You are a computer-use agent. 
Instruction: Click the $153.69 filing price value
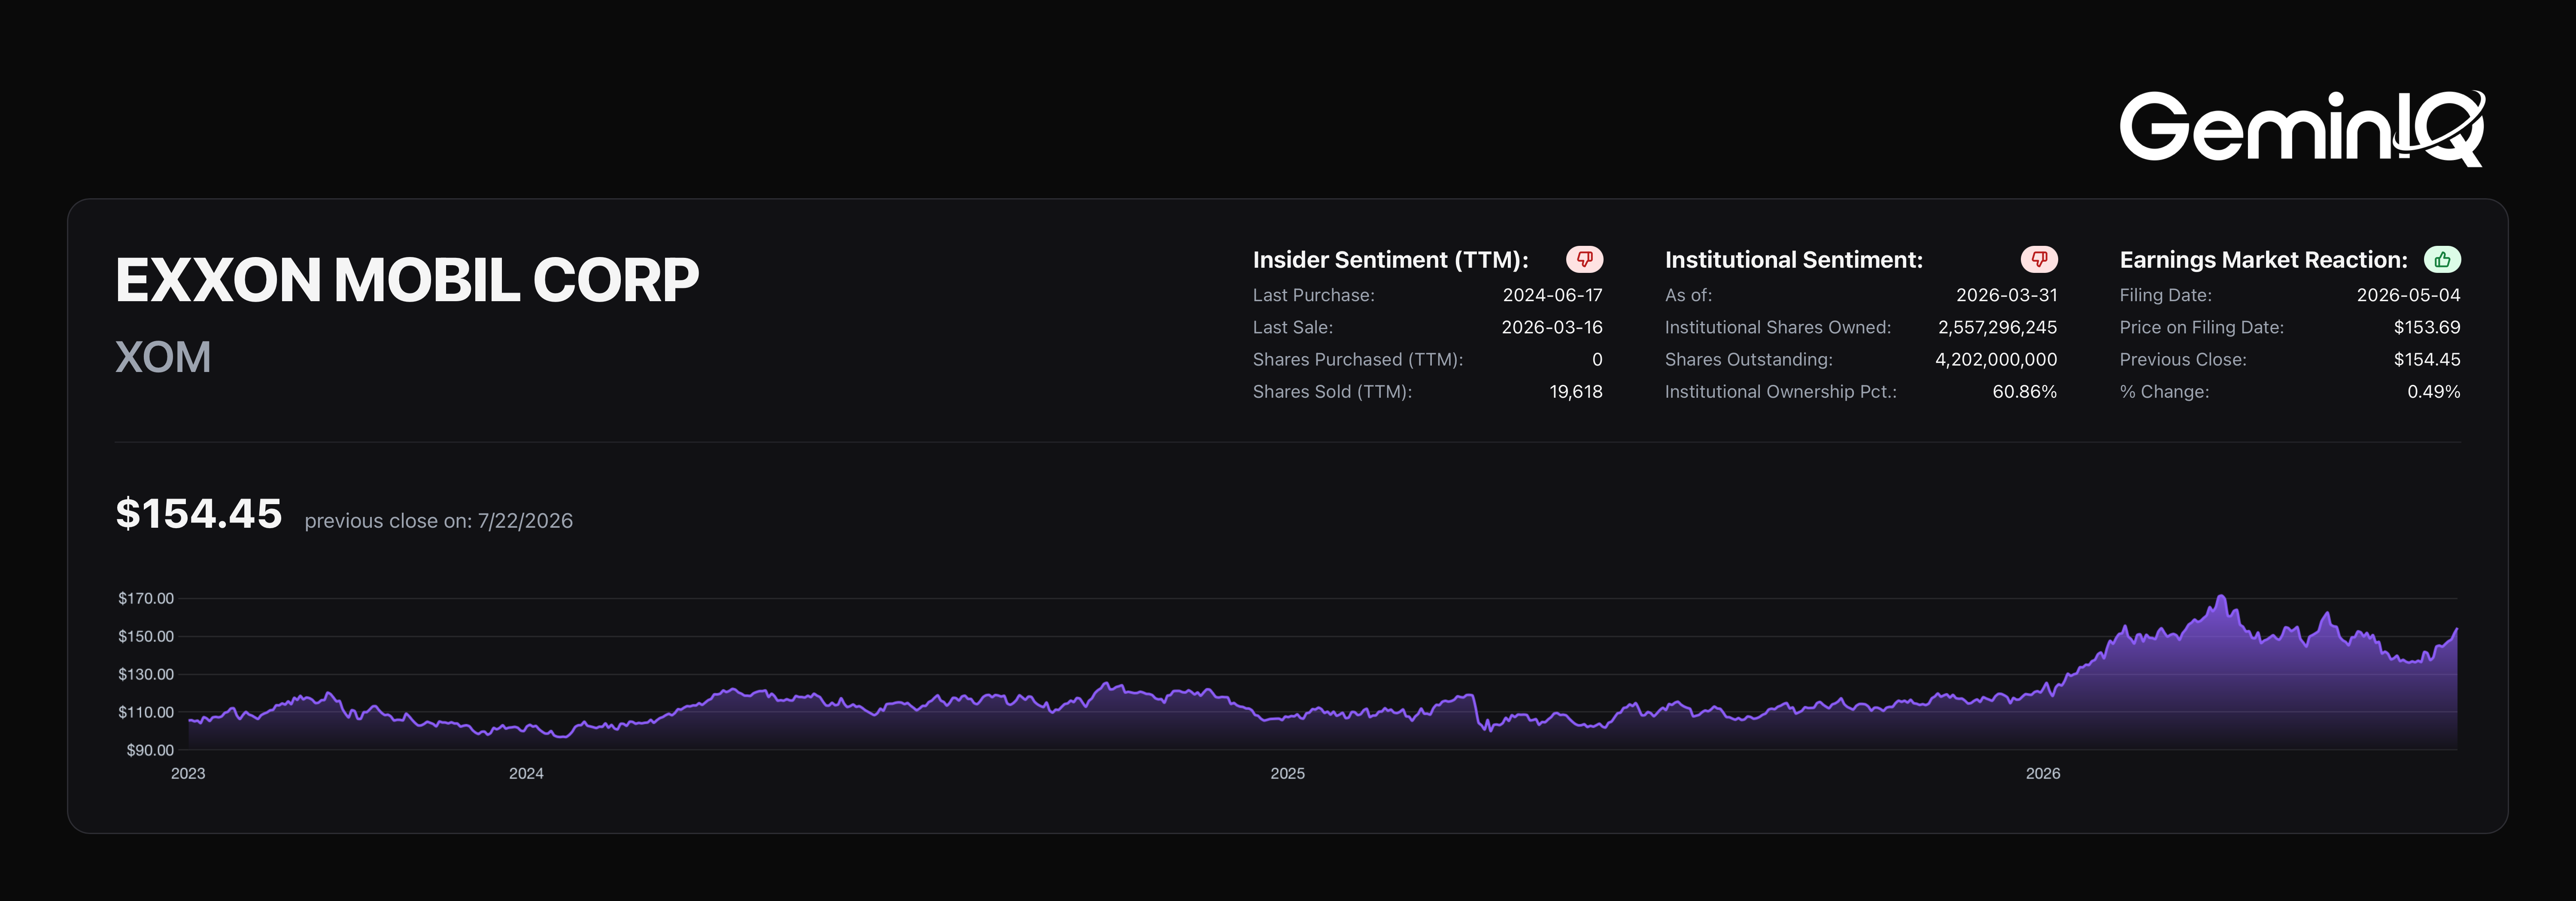click(2427, 328)
